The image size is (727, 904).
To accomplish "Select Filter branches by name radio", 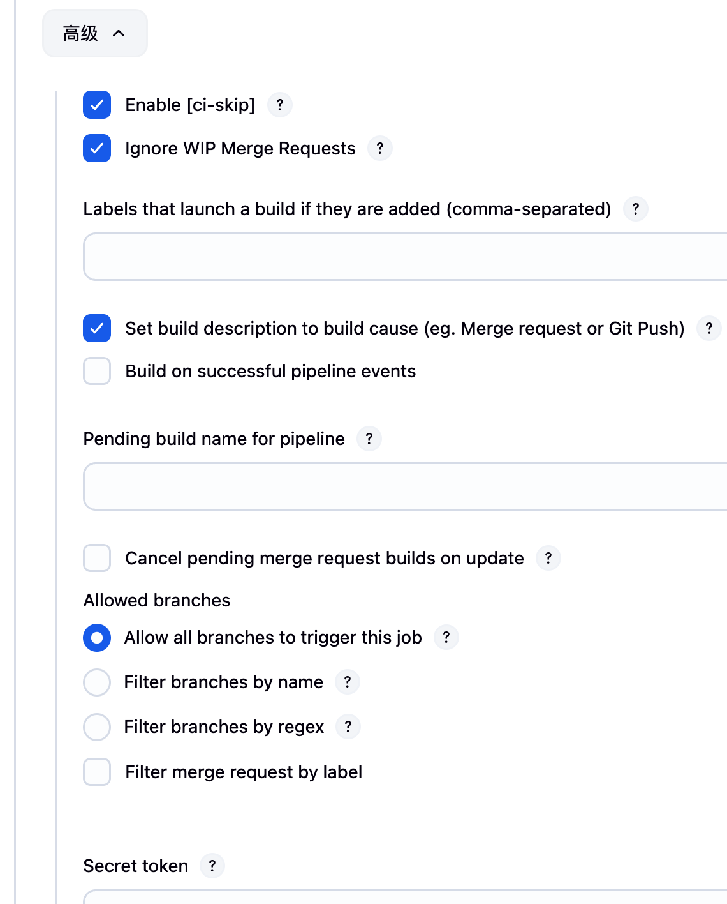I will 97,682.
